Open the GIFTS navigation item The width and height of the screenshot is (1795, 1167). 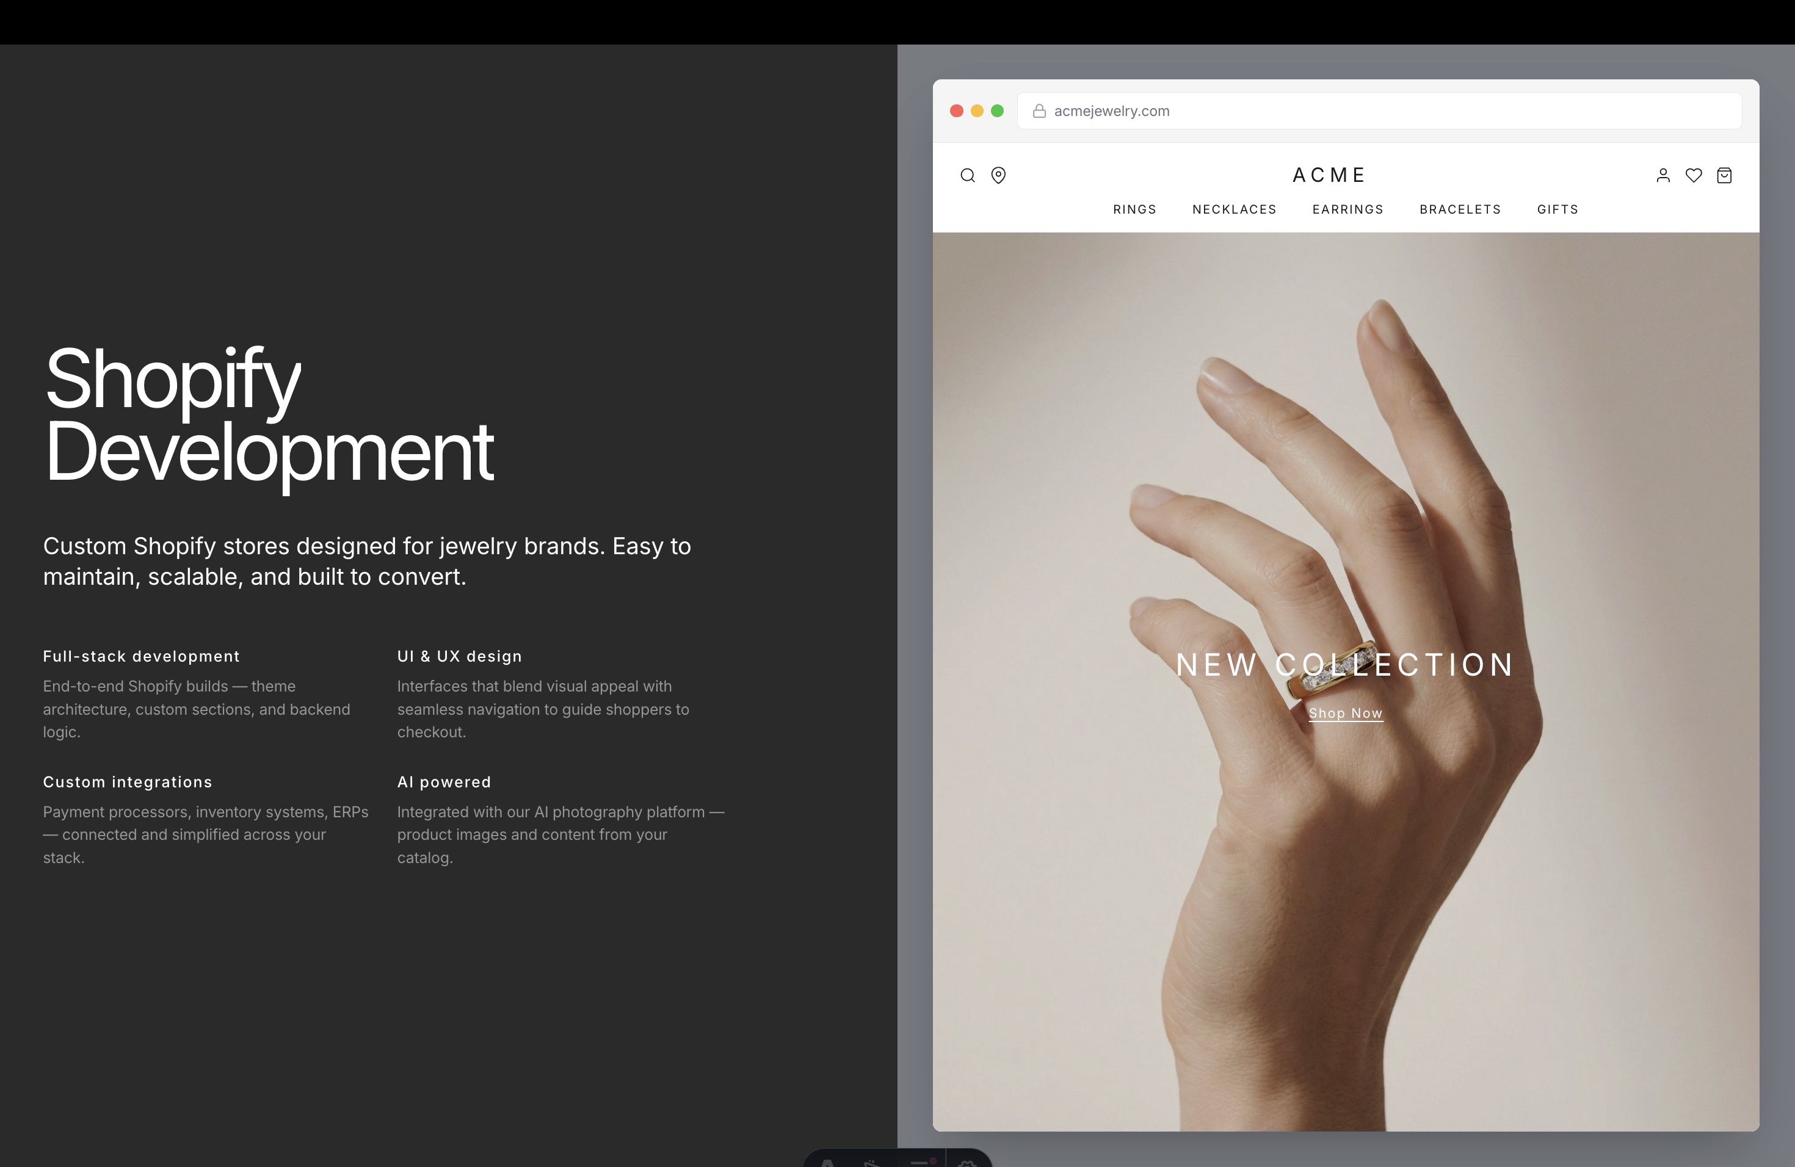(x=1557, y=209)
